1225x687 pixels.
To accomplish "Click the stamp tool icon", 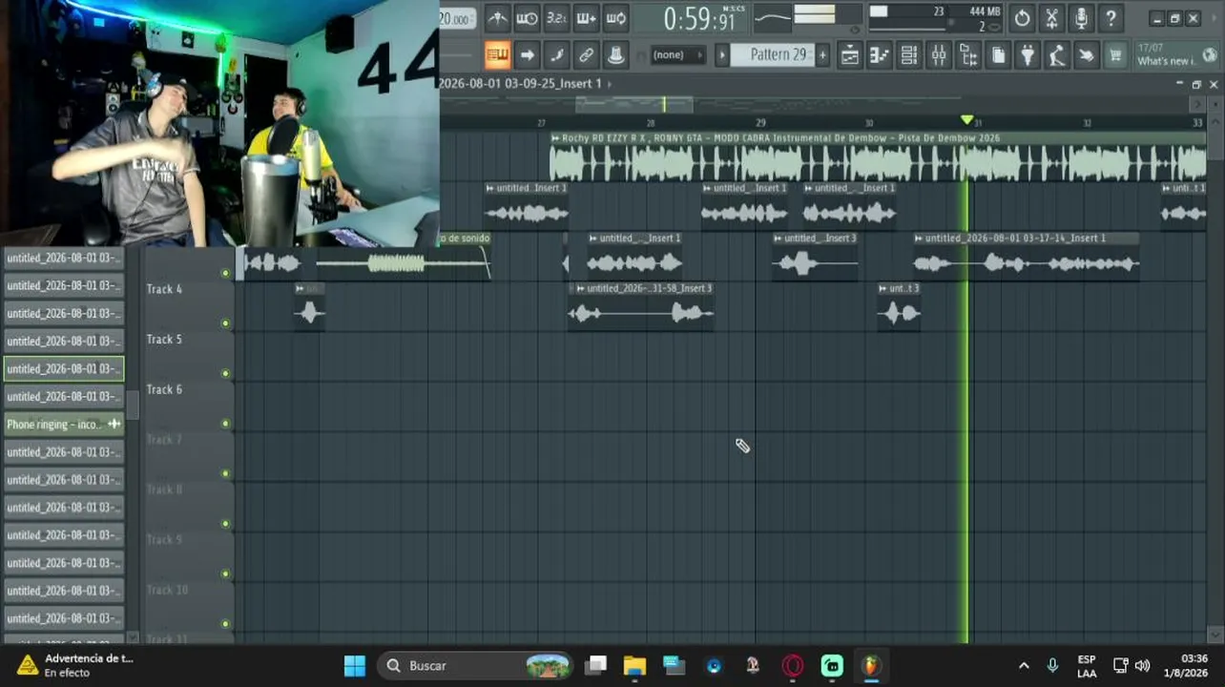I will [x=616, y=55].
